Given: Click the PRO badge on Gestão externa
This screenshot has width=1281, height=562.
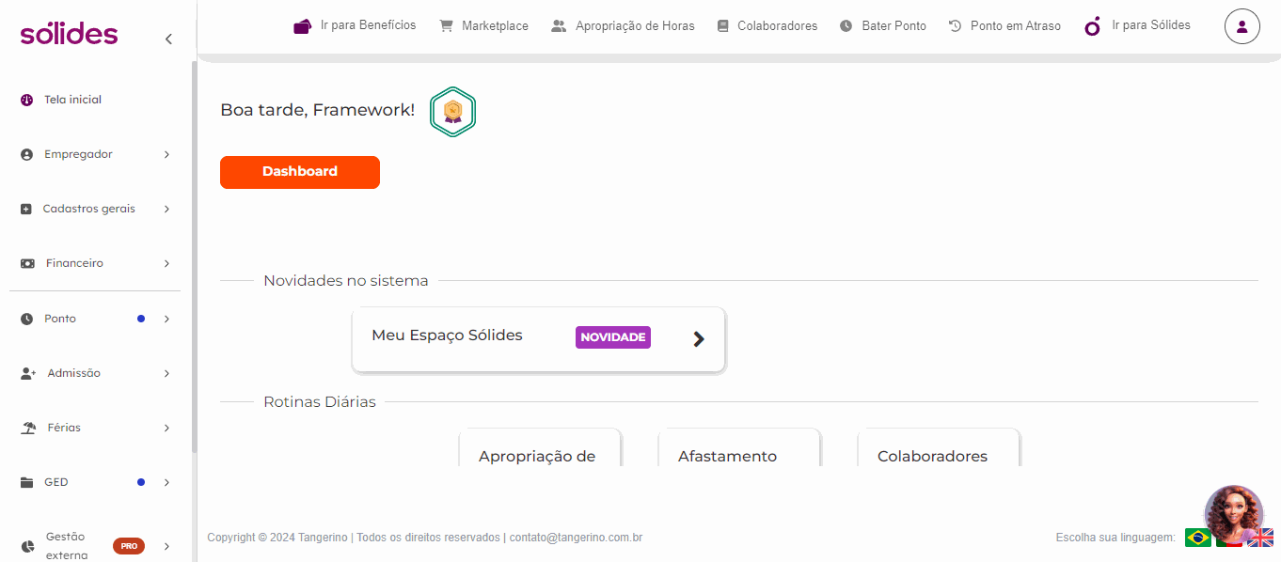Looking at the screenshot, I should pos(129,546).
